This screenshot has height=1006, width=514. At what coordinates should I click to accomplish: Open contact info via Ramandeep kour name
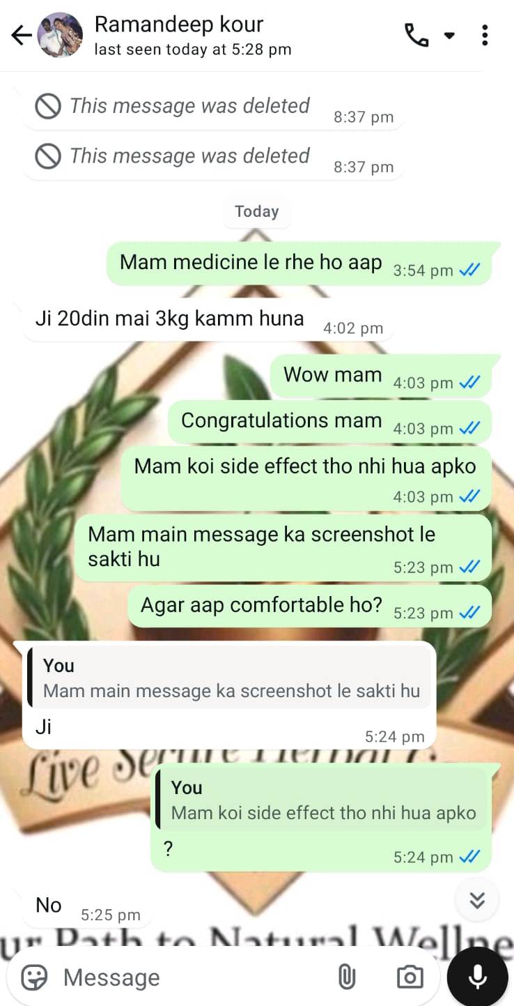[179, 24]
